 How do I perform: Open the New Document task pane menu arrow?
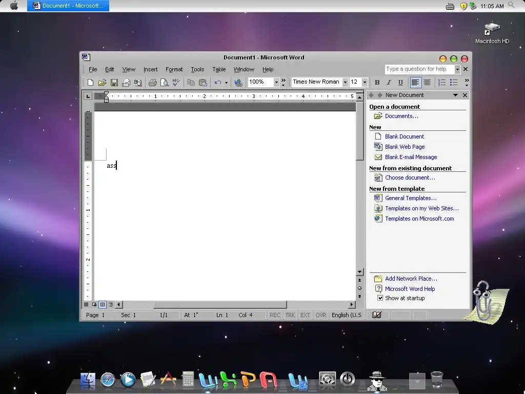tap(455, 95)
